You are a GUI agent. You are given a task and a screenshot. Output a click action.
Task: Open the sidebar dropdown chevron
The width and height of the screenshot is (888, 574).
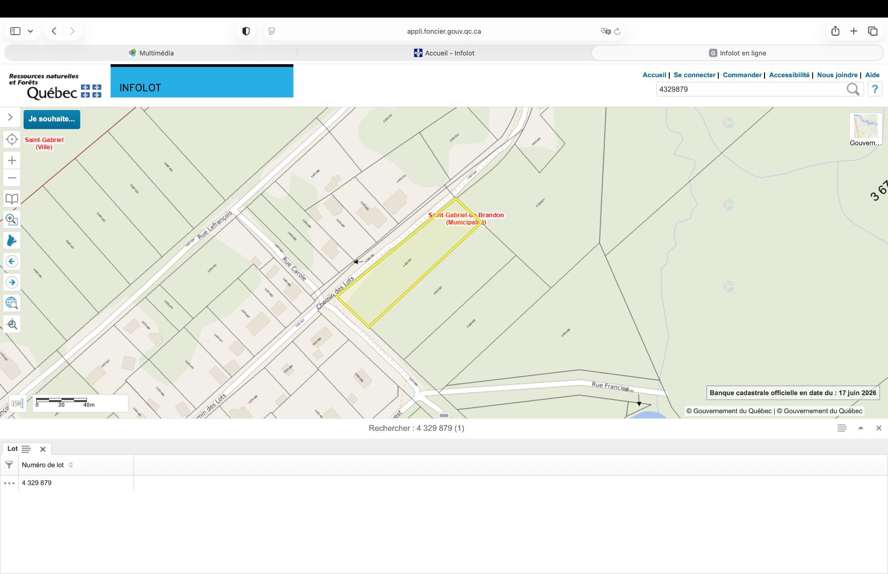(x=31, y=31)
